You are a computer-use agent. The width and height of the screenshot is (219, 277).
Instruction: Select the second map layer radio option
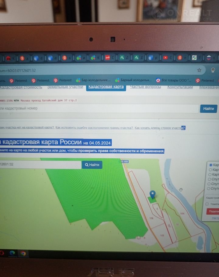[x=210, y=170]
